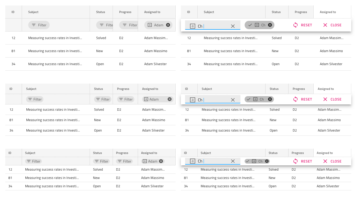Click RESET in the bottom-right compact filter bar
357x199 pixels.
[302, 161]
